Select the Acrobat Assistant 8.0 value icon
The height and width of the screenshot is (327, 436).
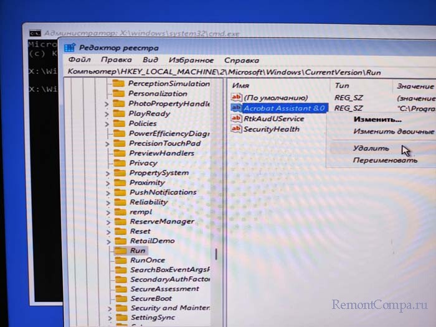pyautogui.click(x=236, y=108)
